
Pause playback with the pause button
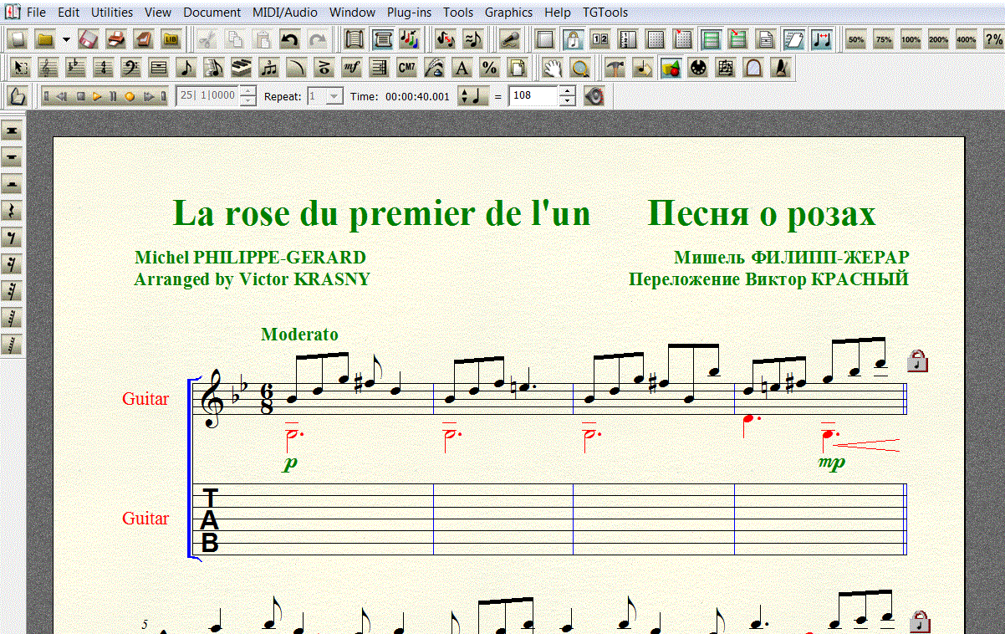[113, 97]
